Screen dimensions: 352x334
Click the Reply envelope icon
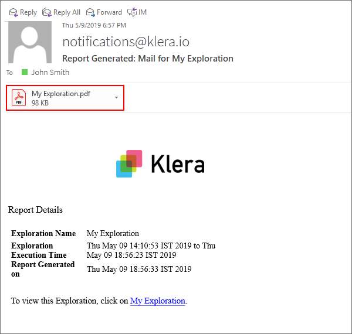point(13,12)
